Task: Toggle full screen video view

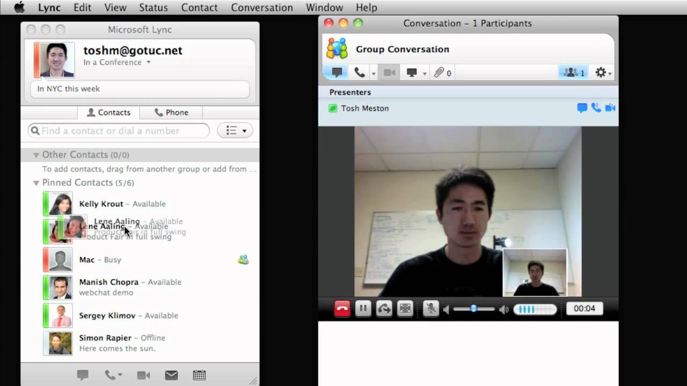Action: click(405, 308)
